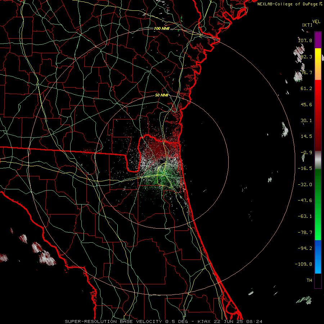Click the 50 NMI range ring label

(162, 95)
